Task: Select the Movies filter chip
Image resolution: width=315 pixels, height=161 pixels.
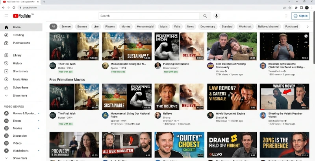Action: (126, 26)
